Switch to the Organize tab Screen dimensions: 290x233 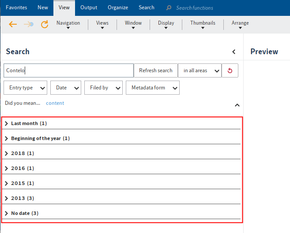tap(118, 7)
